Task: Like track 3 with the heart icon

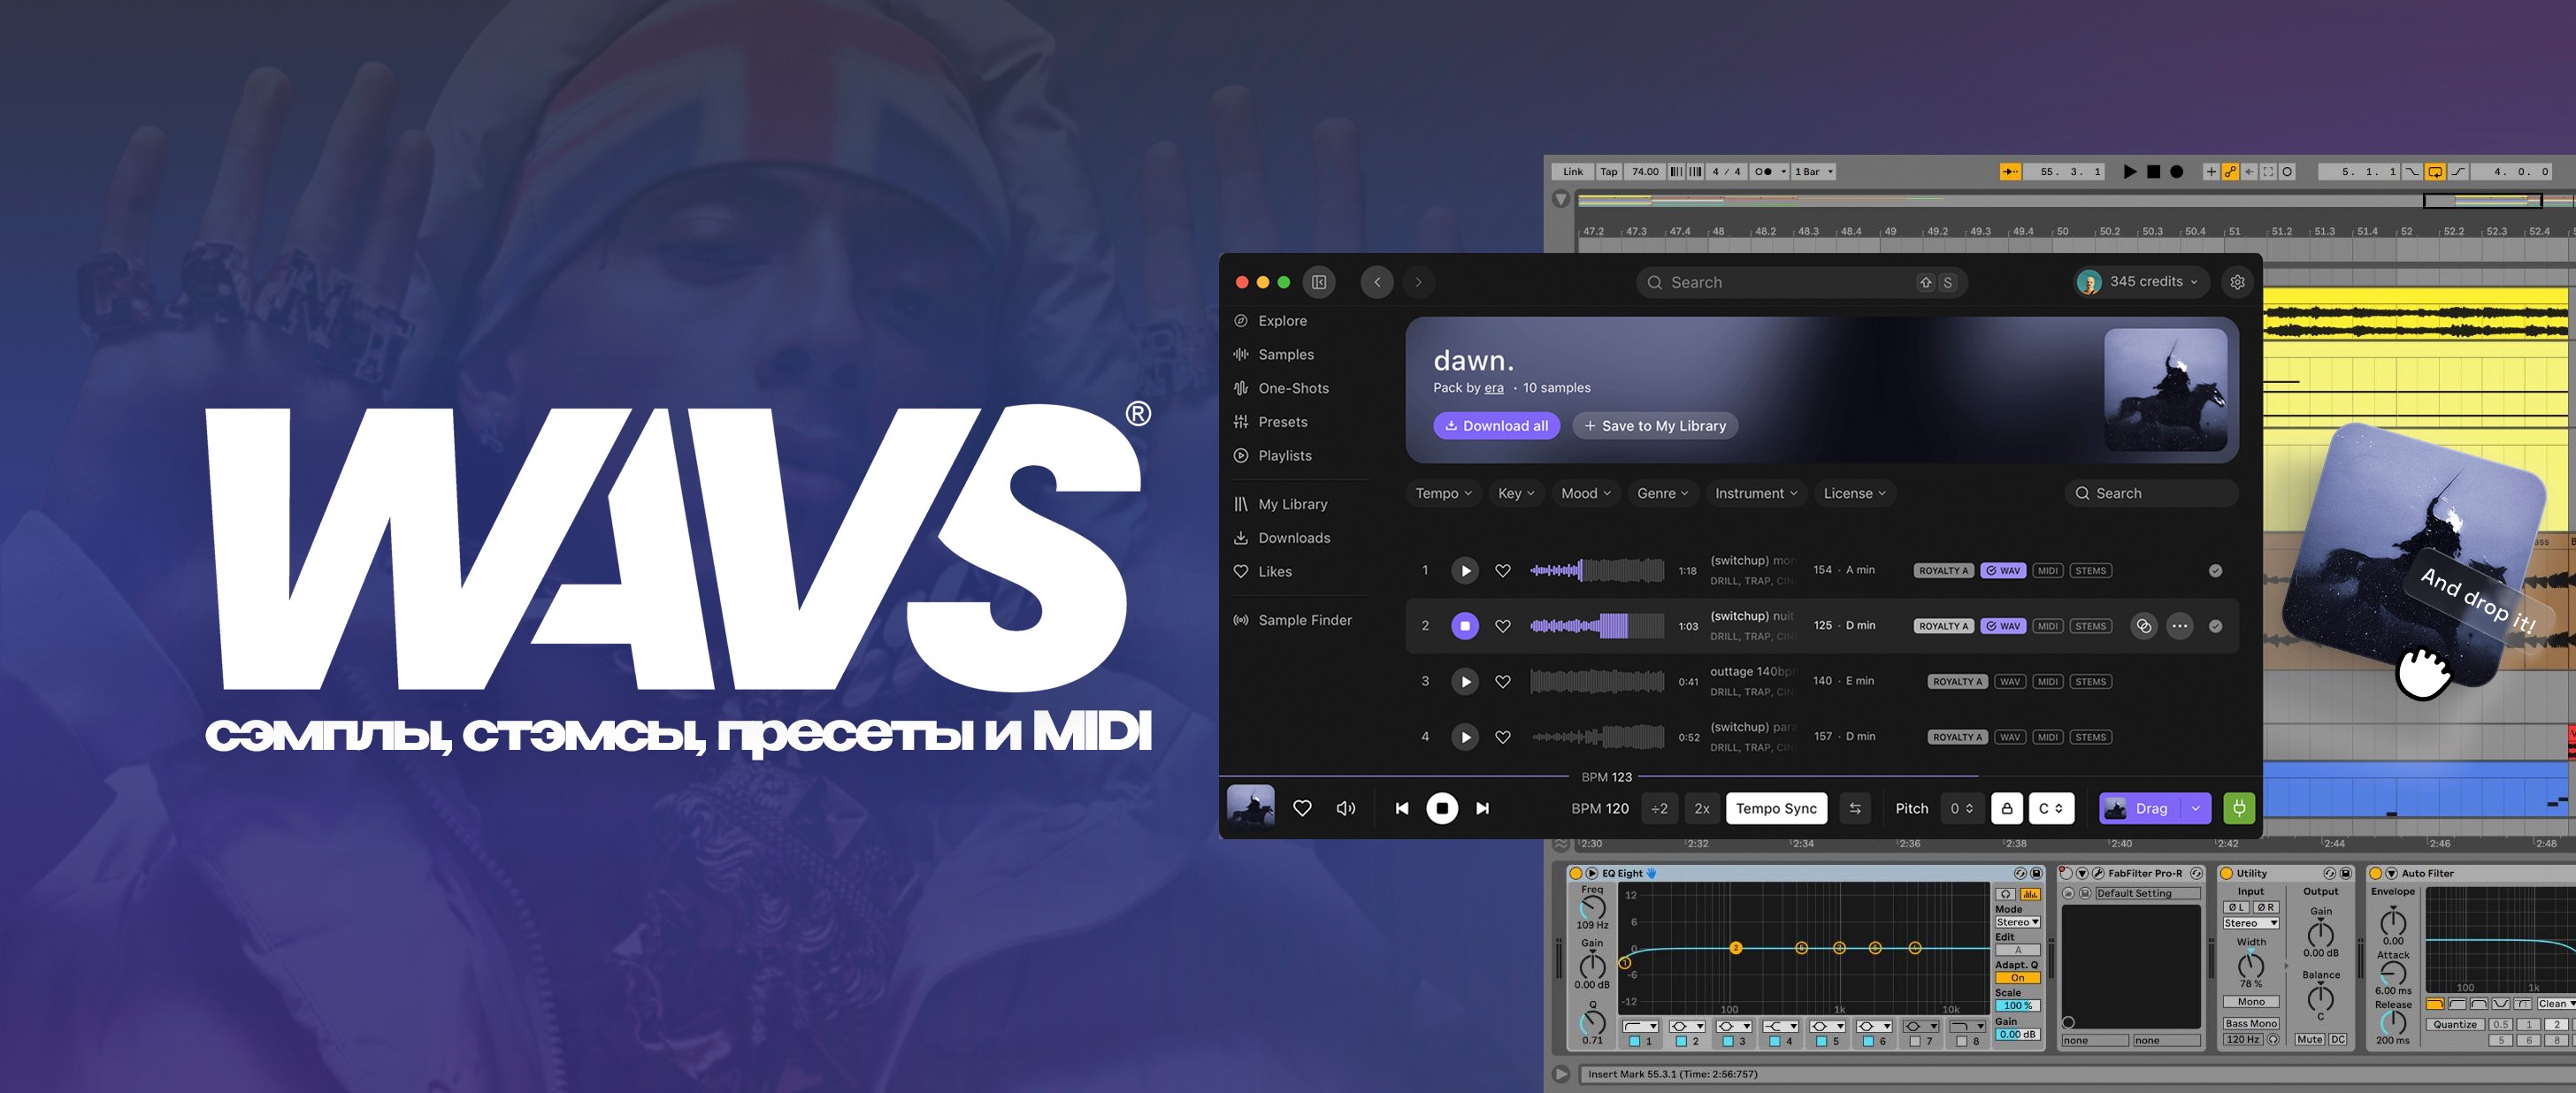Action: 1502,681
